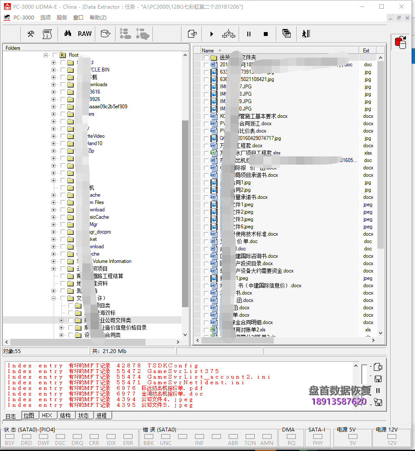Check the checkbox for wnloads folder
This screenshot has height=451, width=415.
pyautogui.click(x=63, y=84)
